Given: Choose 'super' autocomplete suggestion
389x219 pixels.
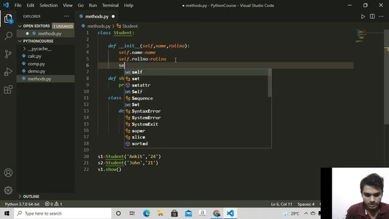Looking at the screenshot, I should coord(196,131).
